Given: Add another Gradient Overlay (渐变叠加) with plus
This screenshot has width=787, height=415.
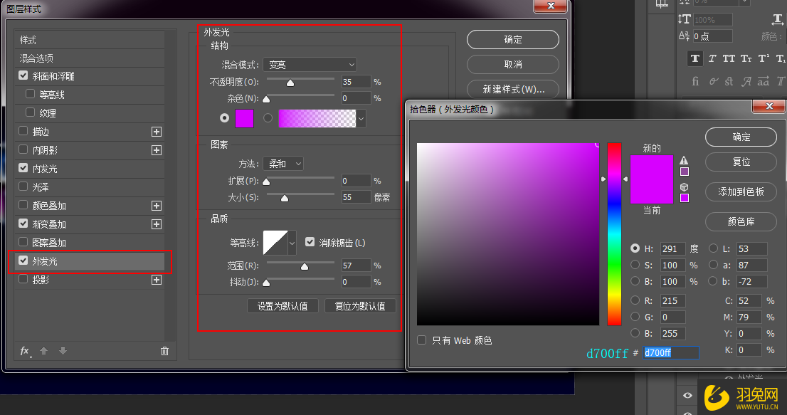Looking at the screenshot, I should tap(157, 224).
